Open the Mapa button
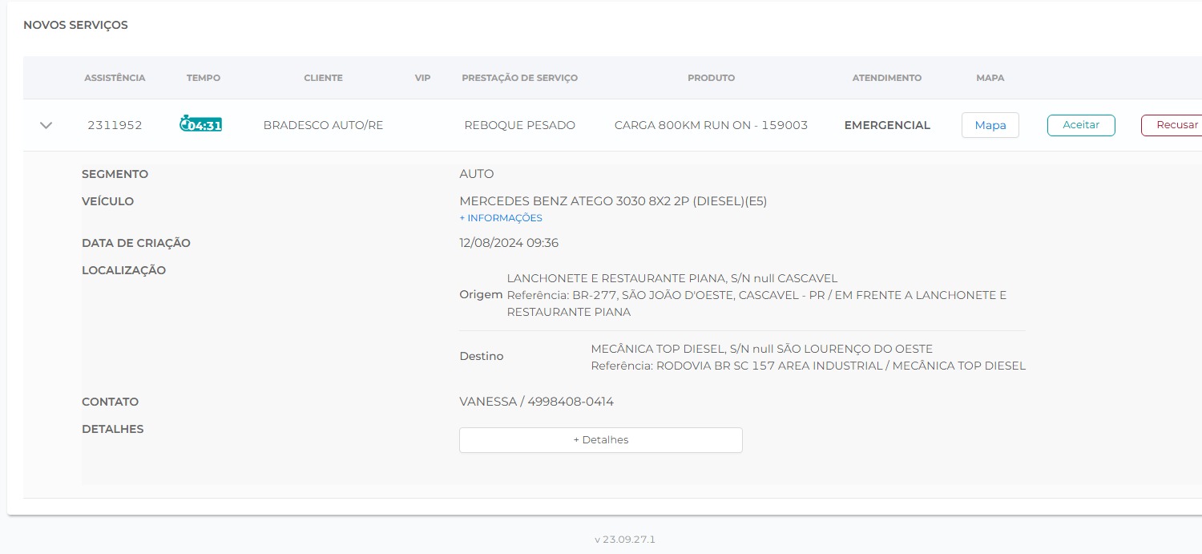The height and width of the screenshot is (554, 1202). 990,125
